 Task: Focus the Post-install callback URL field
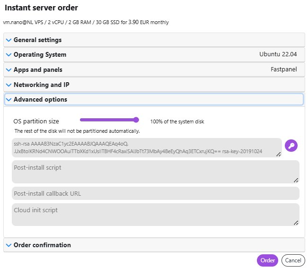coord(156,193)
